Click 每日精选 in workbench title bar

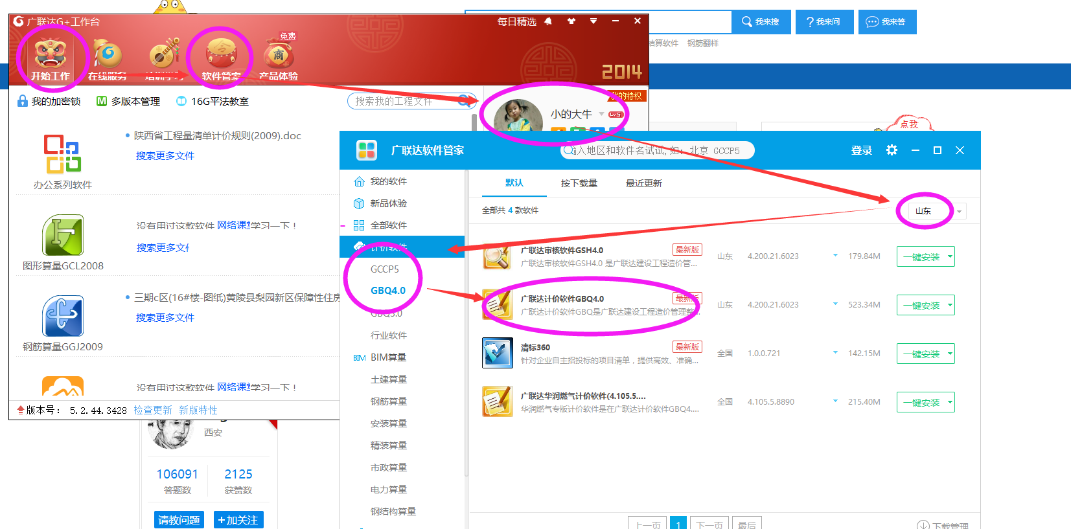coord(516,21)
